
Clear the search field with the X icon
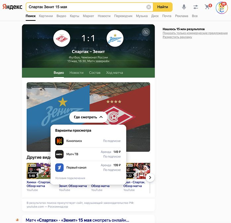pyautogui.click(x=149, y=7)
